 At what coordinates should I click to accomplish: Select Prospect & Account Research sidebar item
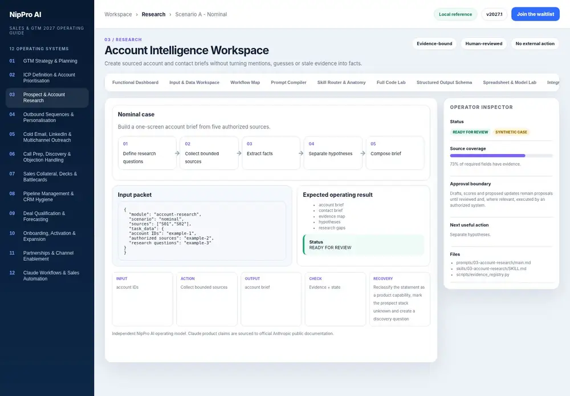pos(47,98)
